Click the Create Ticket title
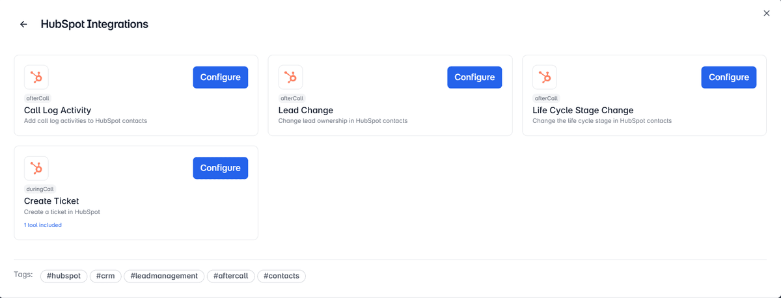The width and height of the screenshot is (781, 298). [x=51, y=201]
